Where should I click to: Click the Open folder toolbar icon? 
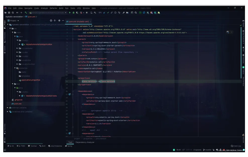click(6, 13)
